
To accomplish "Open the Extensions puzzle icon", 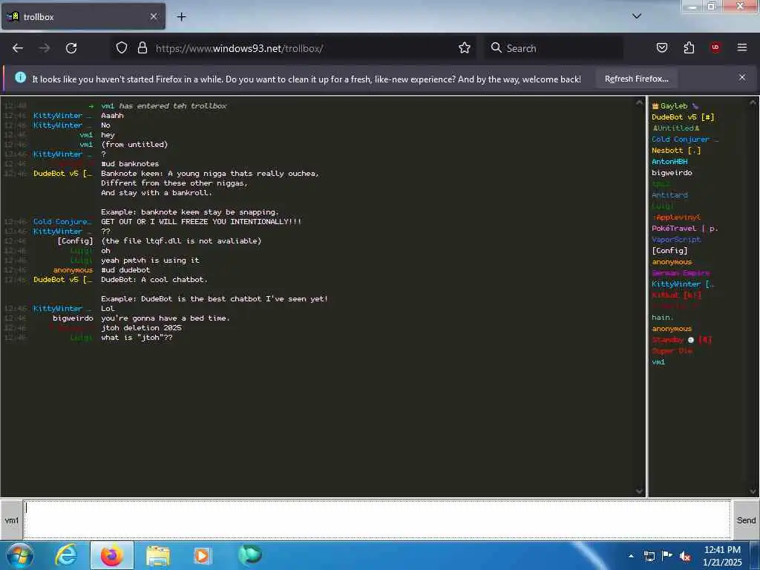I will (689, 48).
